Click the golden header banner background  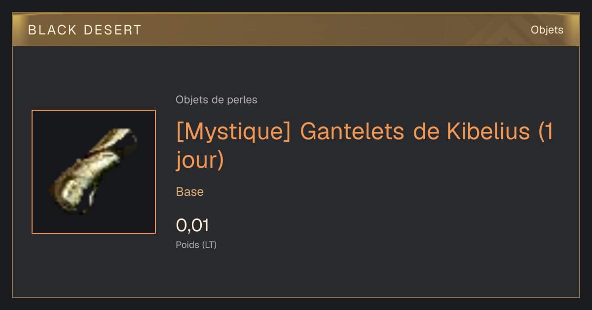296,30
